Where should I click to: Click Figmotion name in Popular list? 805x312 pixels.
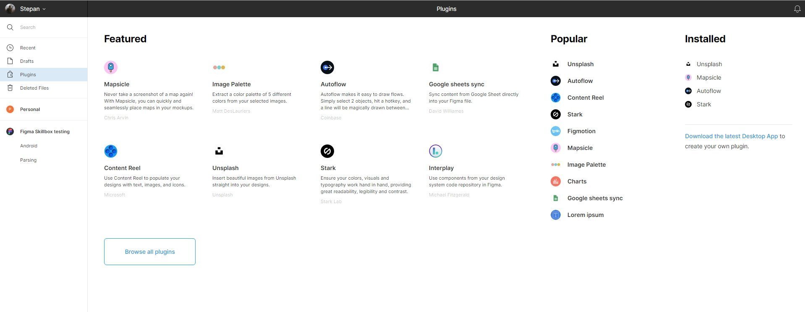[581, 131]
